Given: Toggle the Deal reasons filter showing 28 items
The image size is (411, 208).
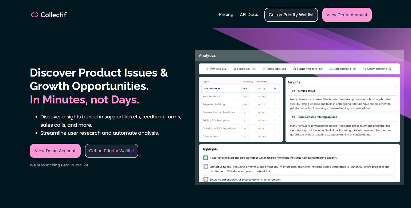Looking at the screenshot, I should point(343,69).
